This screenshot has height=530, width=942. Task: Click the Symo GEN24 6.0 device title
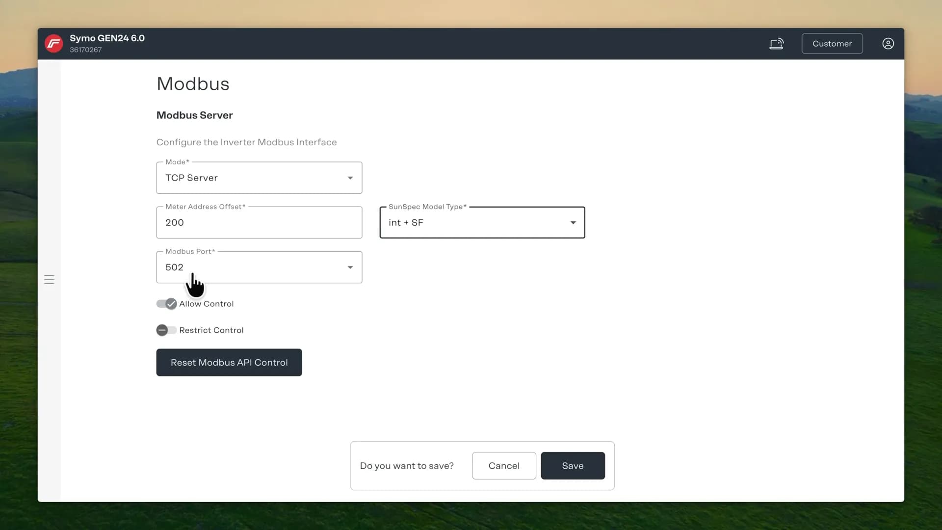pos(107,38)
